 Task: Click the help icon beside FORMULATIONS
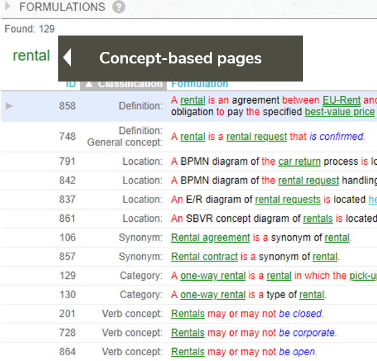point(119,8)
